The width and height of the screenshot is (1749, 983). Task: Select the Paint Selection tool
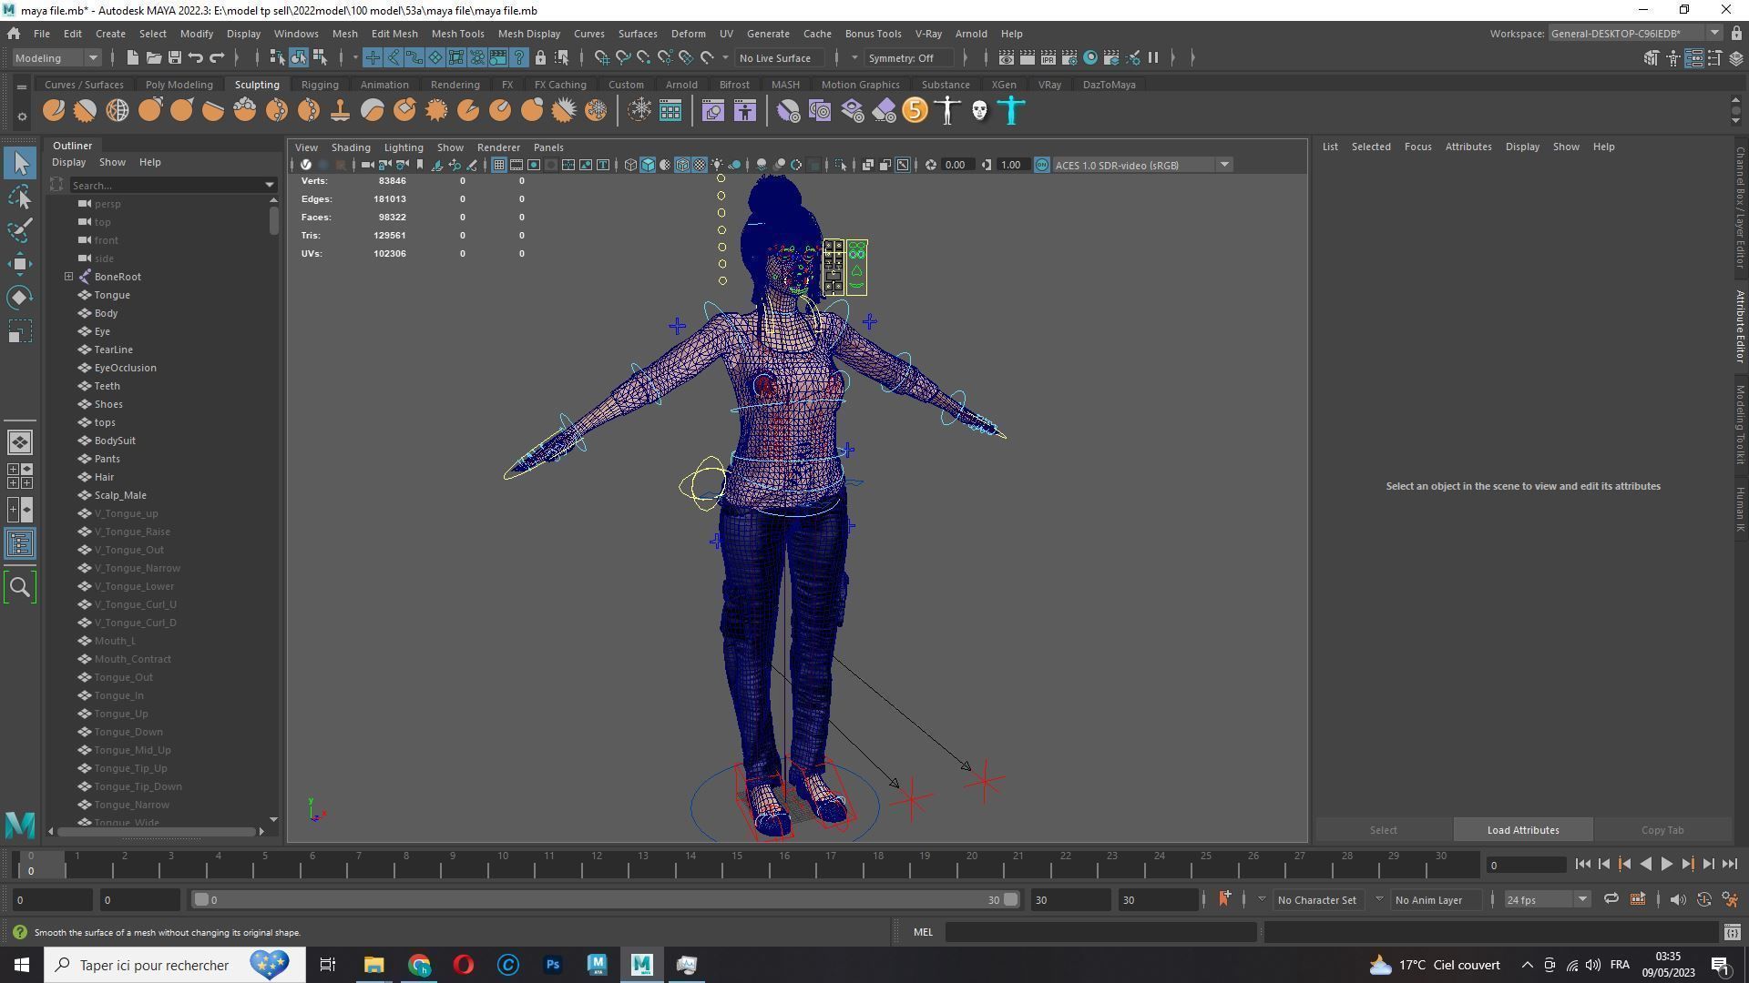coord(20,230)
